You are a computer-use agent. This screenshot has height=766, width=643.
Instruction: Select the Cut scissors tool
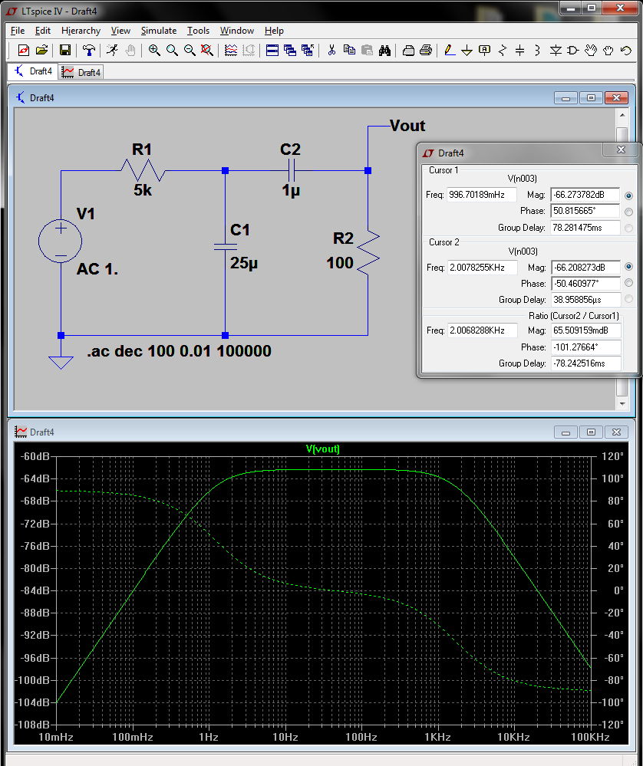pyautogui.click(x=331, y=50)
